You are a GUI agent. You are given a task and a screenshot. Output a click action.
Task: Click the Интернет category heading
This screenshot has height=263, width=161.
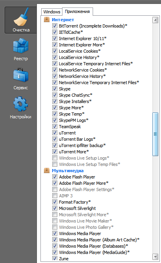pos(63,20)
